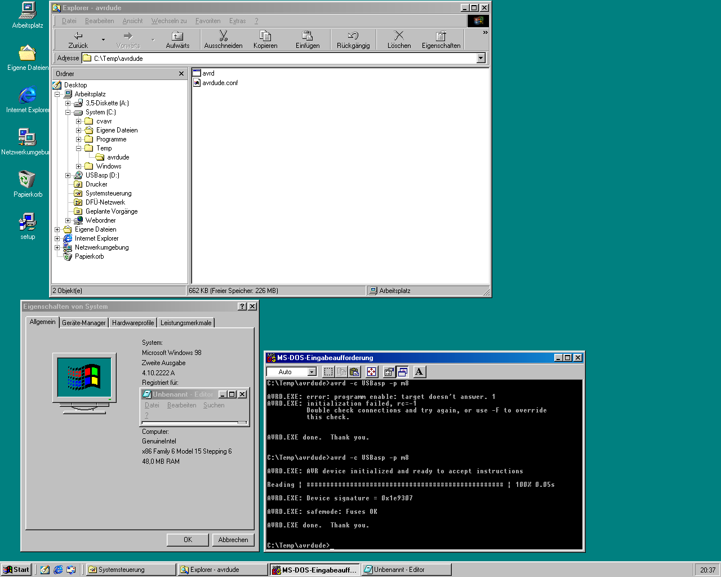Open the Extras menu
The height and width of the screenshot is (577, 721).
tap(238, 21)
